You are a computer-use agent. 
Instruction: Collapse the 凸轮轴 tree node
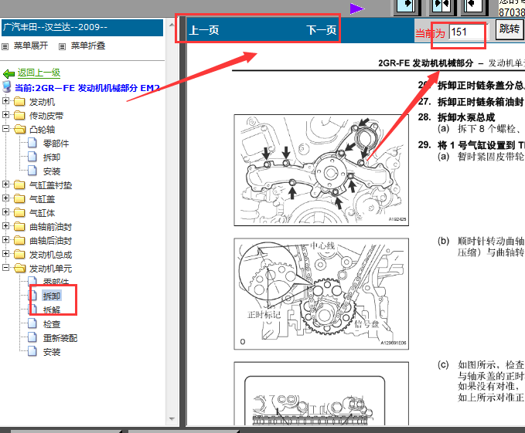5,128
